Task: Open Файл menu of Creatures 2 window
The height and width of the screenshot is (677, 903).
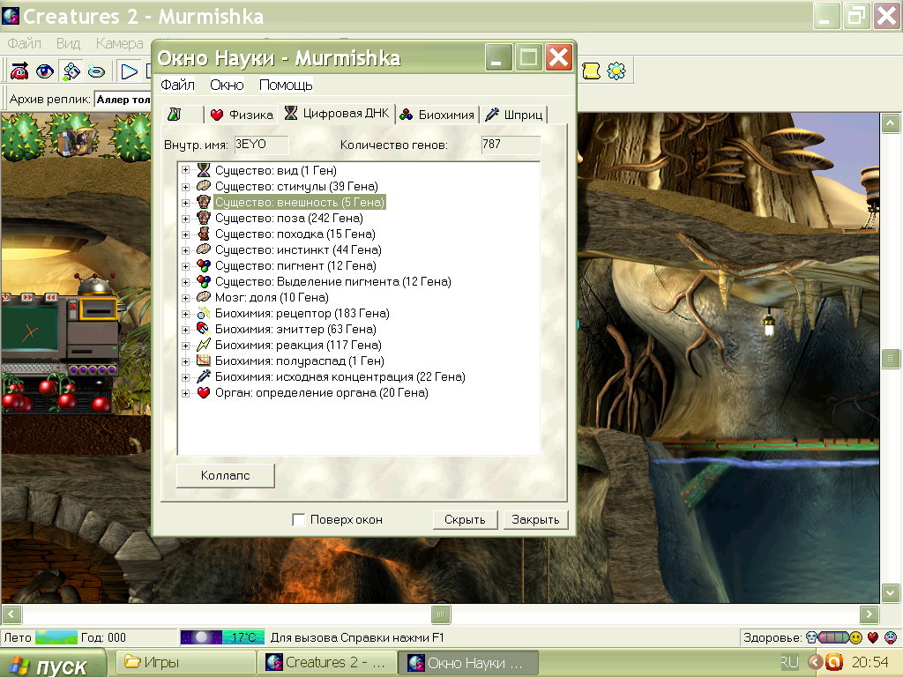Action: [x=24, y=44]
